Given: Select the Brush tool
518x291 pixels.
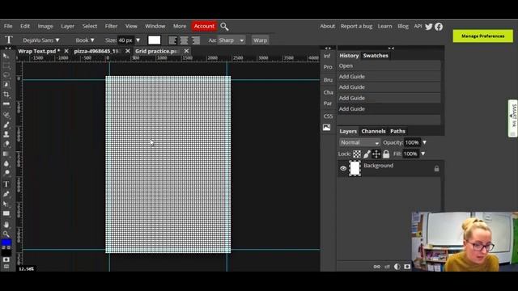Looking at the screenshot, I should 6,124.
